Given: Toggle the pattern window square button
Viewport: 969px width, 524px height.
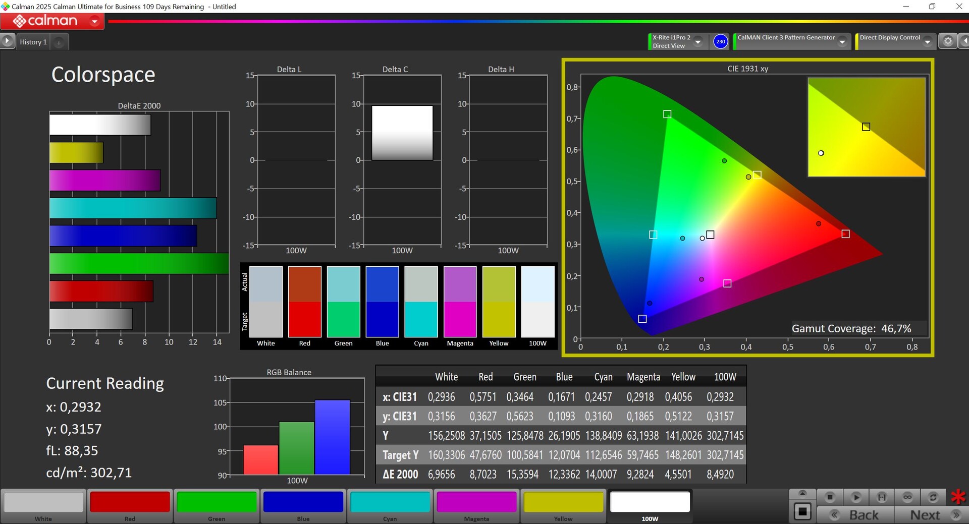Looking at the screenshot, I should [x=802, y=512].
